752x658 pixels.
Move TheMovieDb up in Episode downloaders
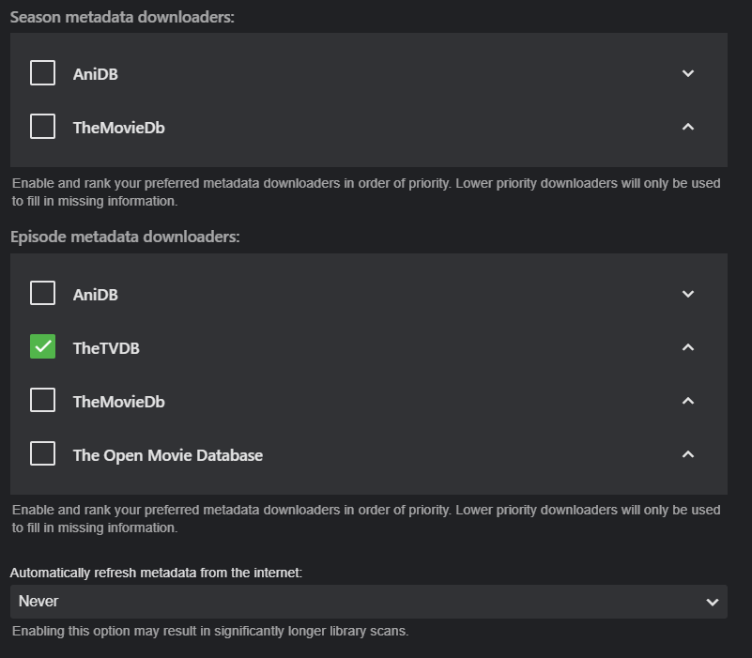[688, 401]
